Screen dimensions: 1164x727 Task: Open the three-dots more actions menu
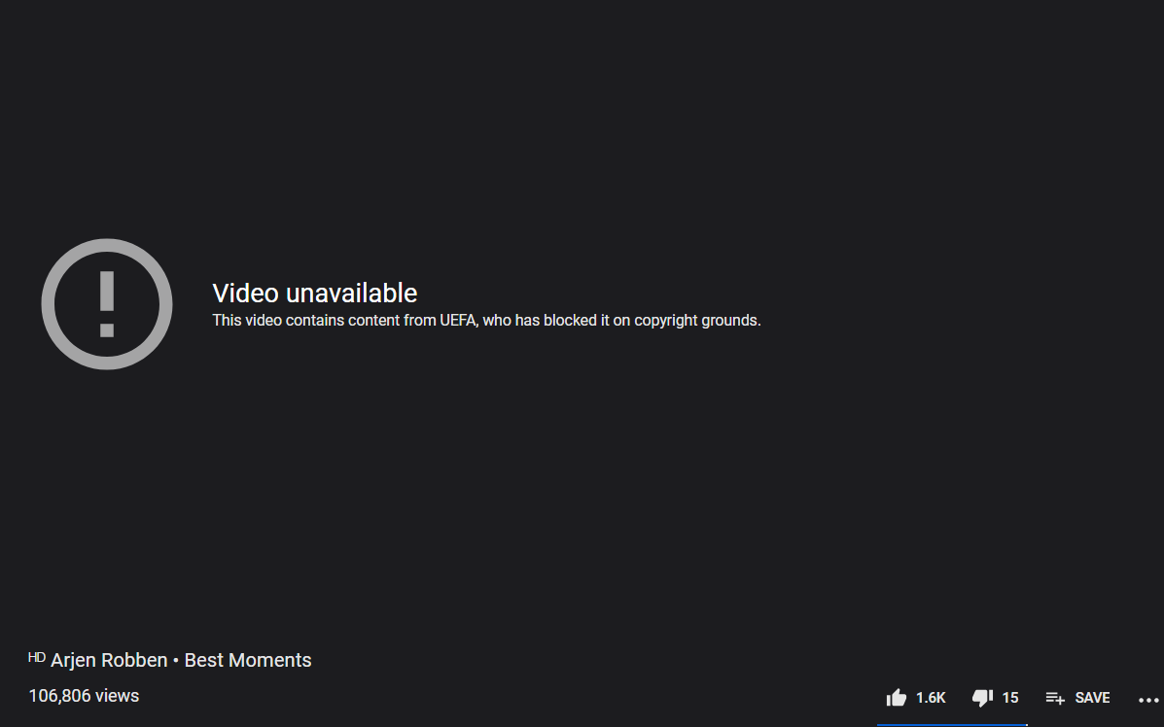point(1148,700)
